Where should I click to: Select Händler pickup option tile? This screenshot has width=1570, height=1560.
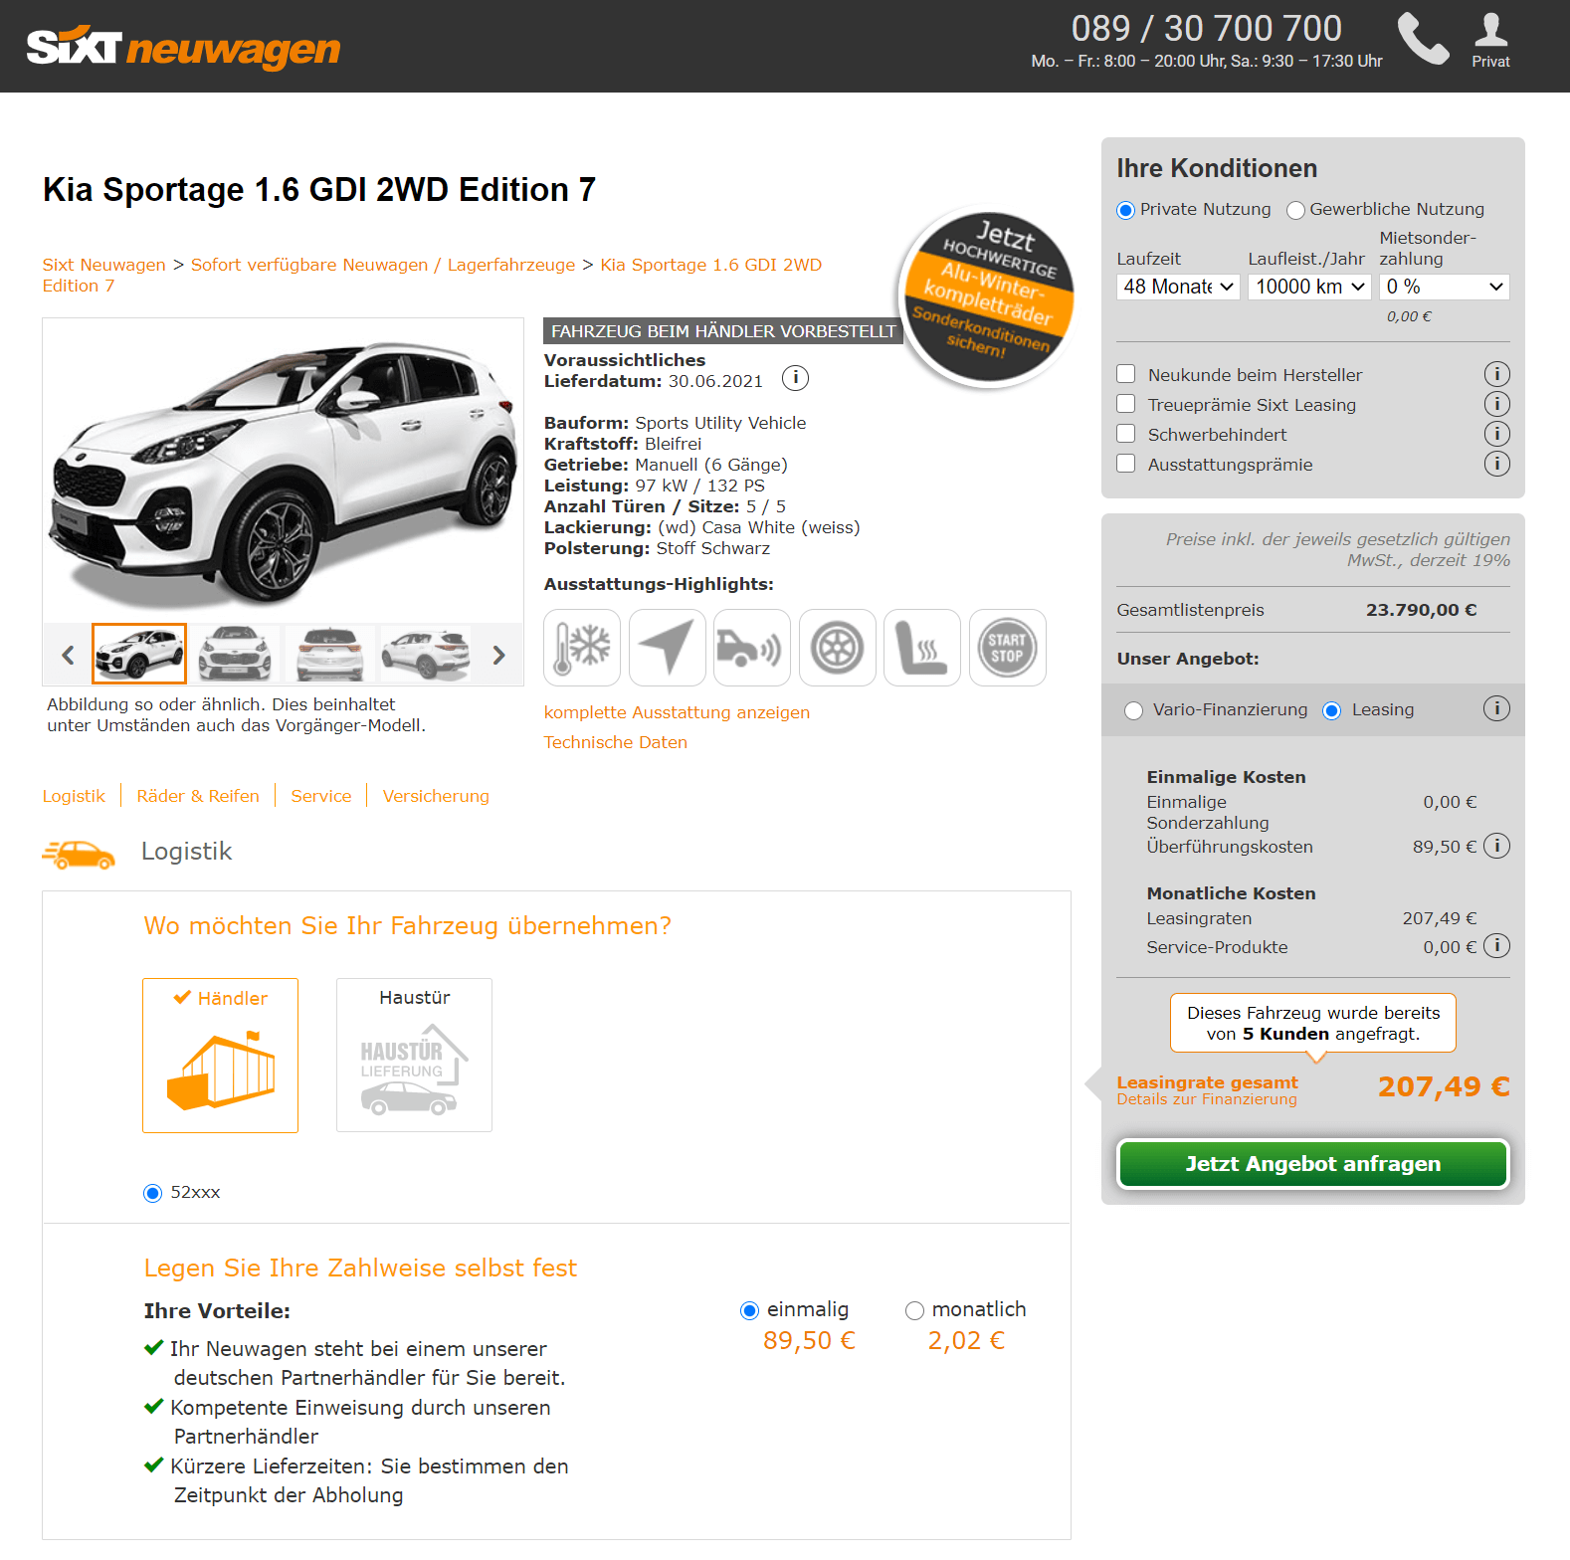(x=220, y=1055)
